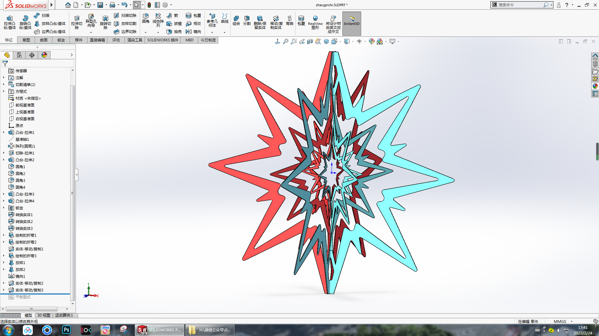Expand the 切除-拉伸1 feature node
The width and height of the screenshot is (599, 336).
click(4, 153)
